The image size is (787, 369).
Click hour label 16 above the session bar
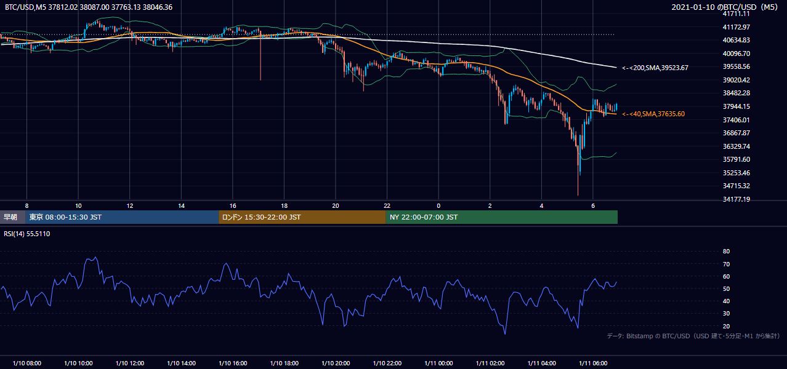click(232, 205)
